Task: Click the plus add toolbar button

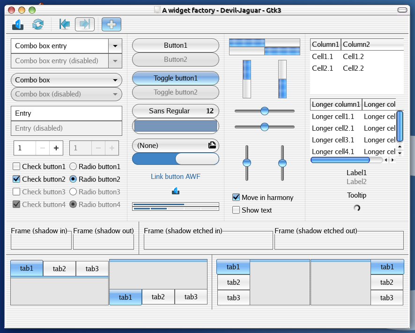Action: (111, 24)
